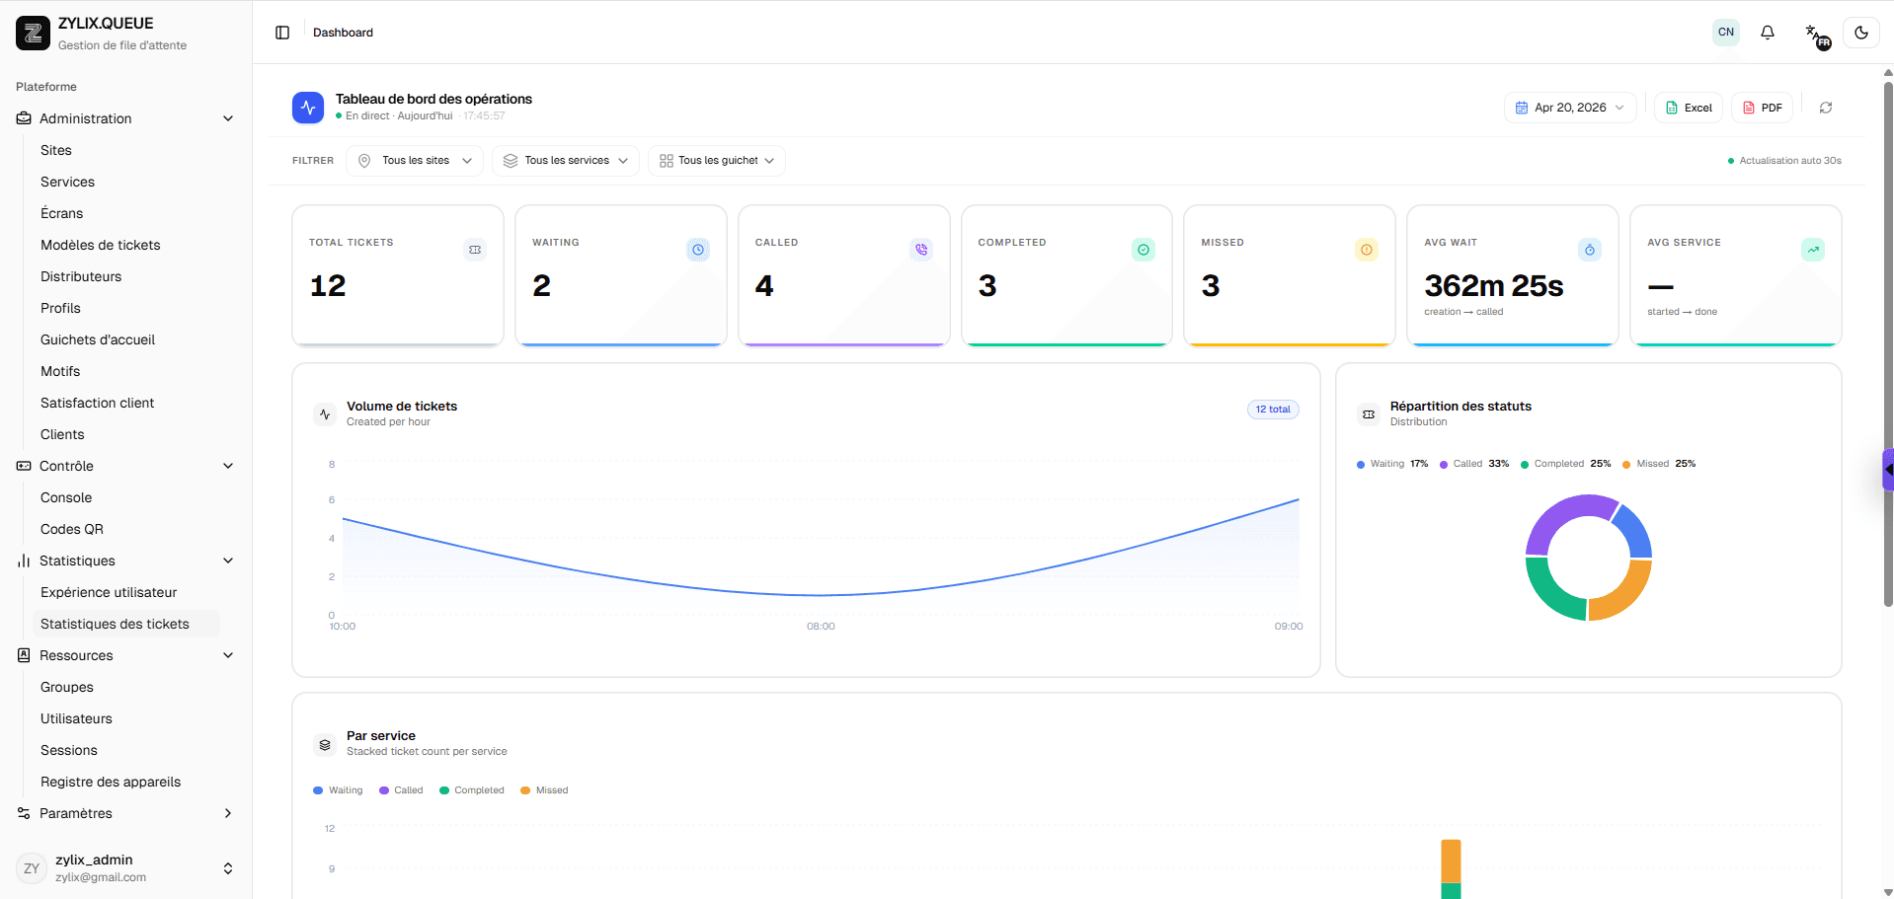Toggle Missed series in Par service legend

coord(544,790)
